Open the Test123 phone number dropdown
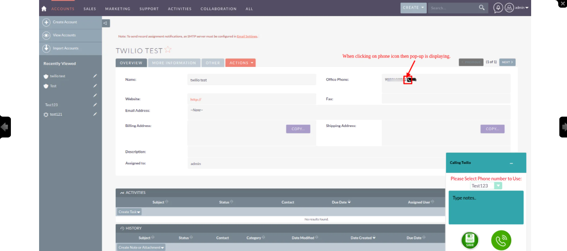This screenshot has width=567, height=251. [x=486, y=186]
